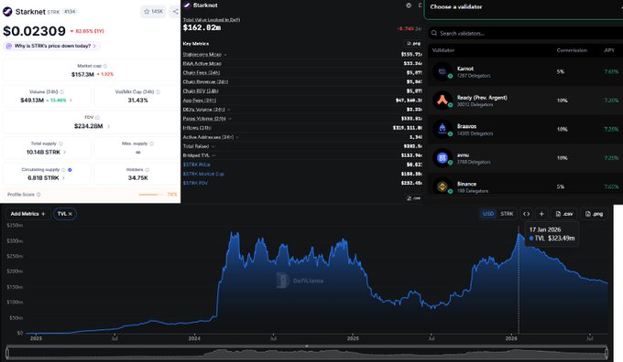Click the Profile Score progress bar
This screenshot has height=362, width=623.
[x=151, y=195]
